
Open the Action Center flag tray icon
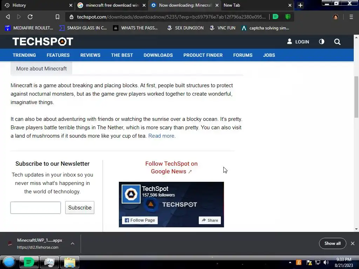309,262
